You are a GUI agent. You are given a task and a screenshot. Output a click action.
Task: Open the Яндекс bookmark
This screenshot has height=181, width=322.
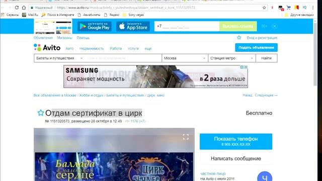(x=112, y=15)
